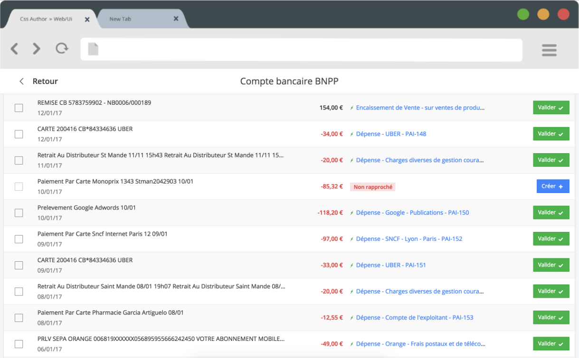
Task: Reload the page with the refresh icon
Action: (62, 48)
